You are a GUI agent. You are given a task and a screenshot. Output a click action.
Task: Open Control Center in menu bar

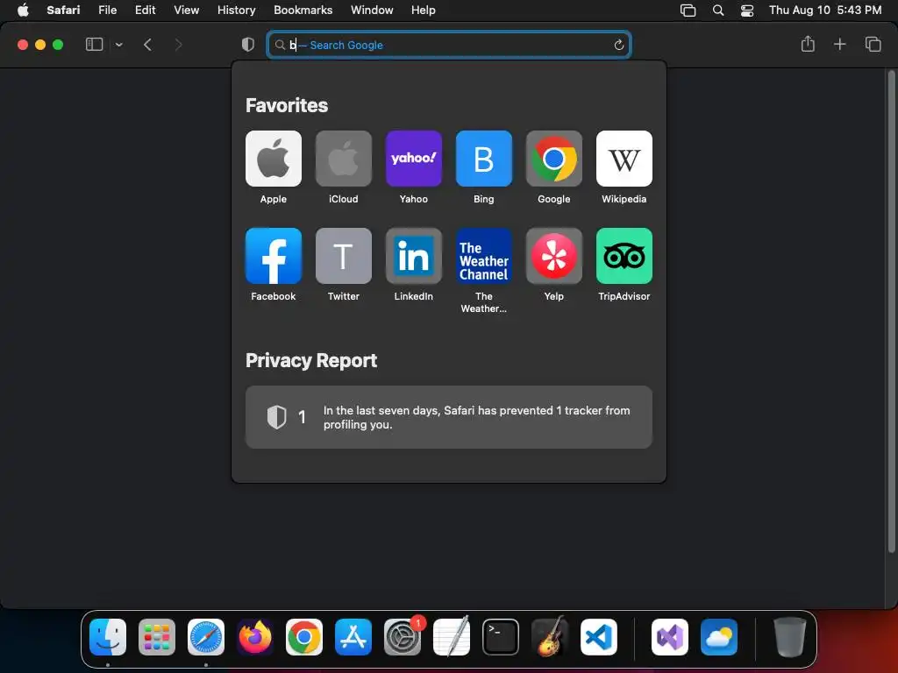[x=747, y=11]
